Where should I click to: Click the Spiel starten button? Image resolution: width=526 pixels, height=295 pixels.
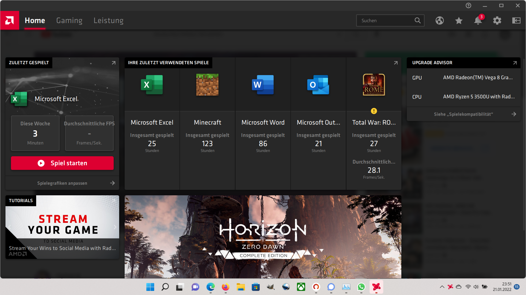click(62, 163)
